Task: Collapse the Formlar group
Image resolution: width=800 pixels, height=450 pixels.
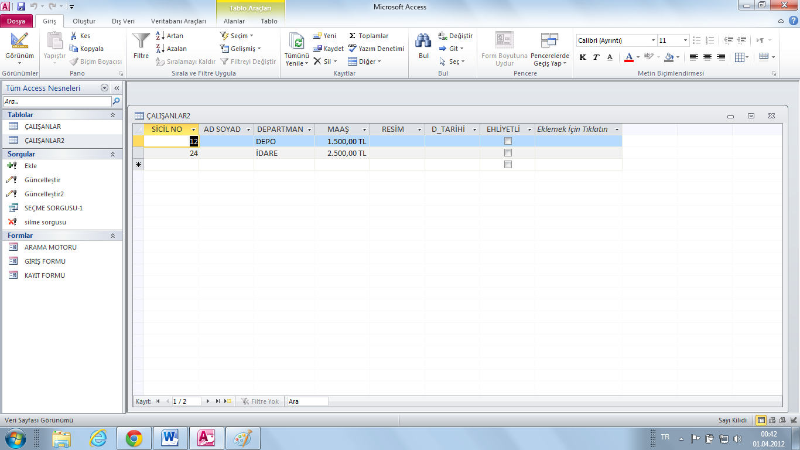Action: 112,236
